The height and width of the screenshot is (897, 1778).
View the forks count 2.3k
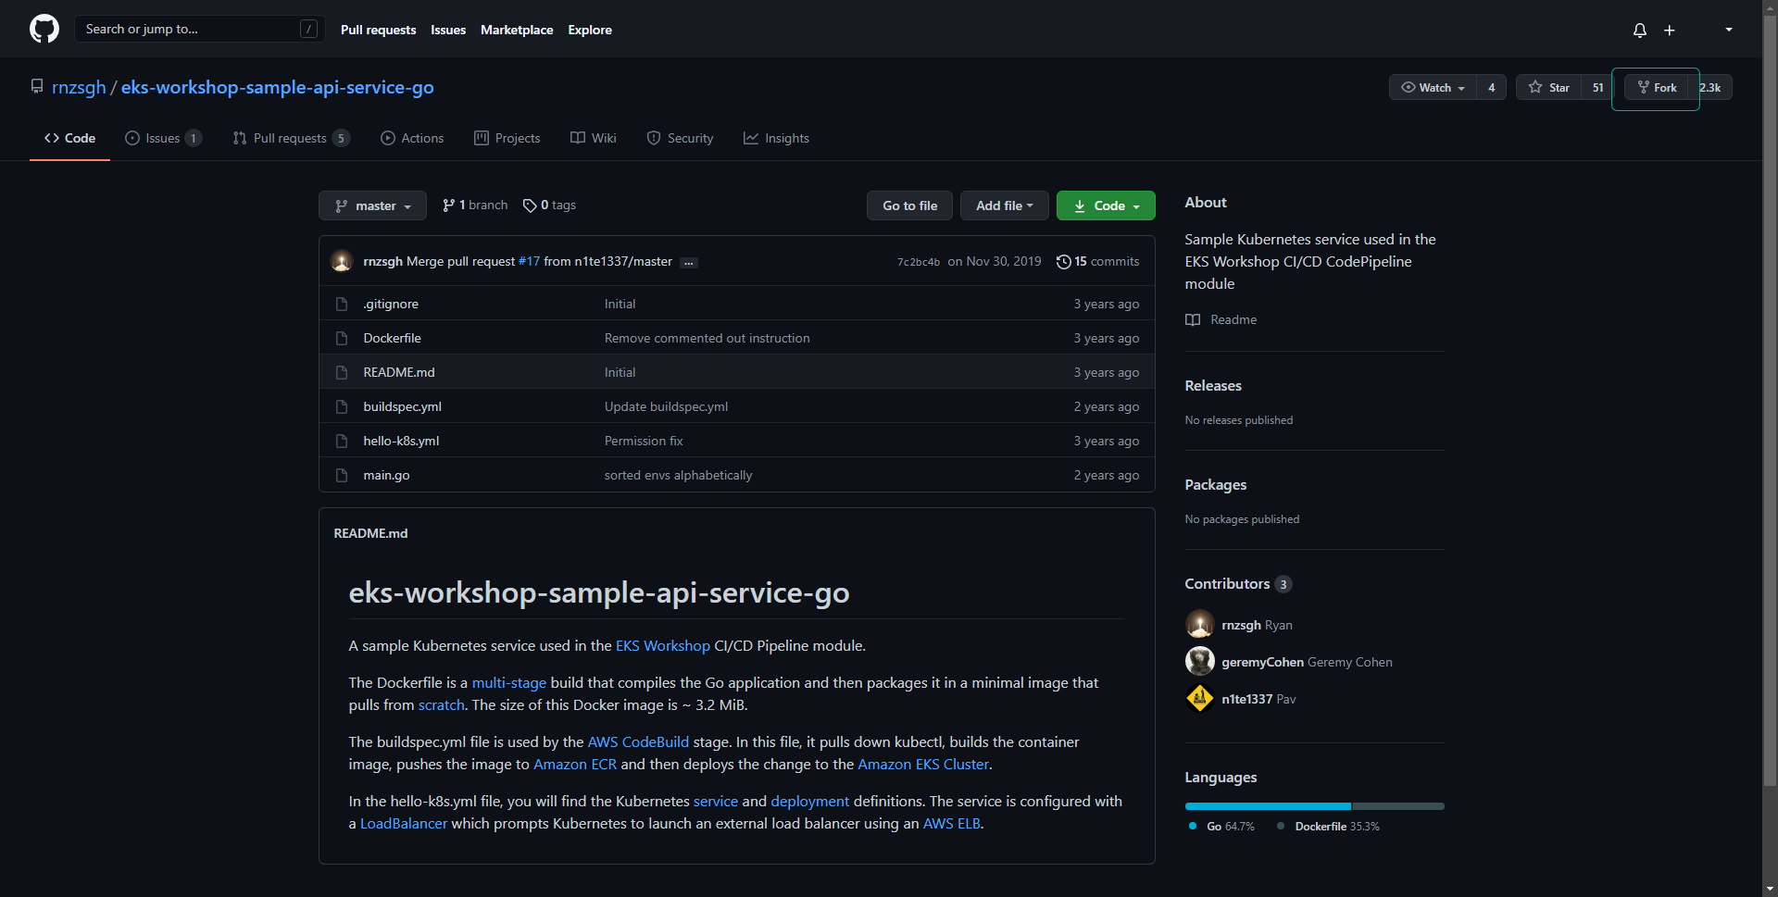(1710, 87)
